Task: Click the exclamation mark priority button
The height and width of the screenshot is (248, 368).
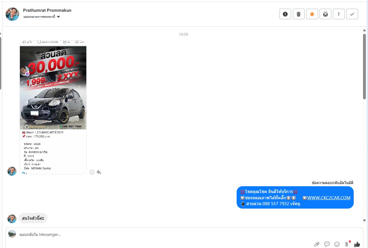Action: [x=339, y=14]
